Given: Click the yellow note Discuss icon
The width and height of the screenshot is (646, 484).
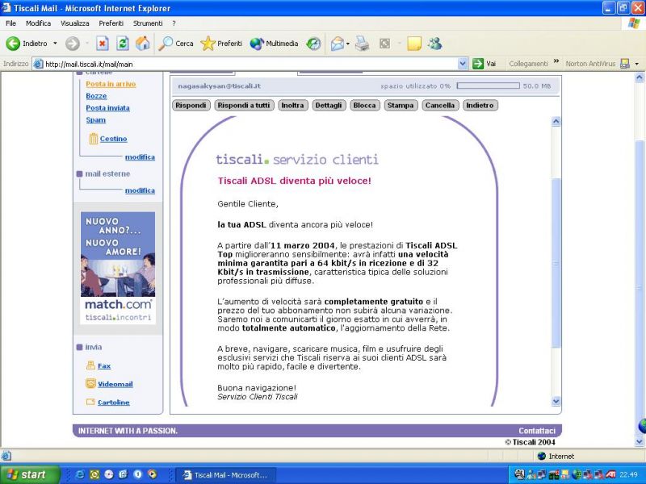Looking at the screenshot, I should (x=414, y=44).
